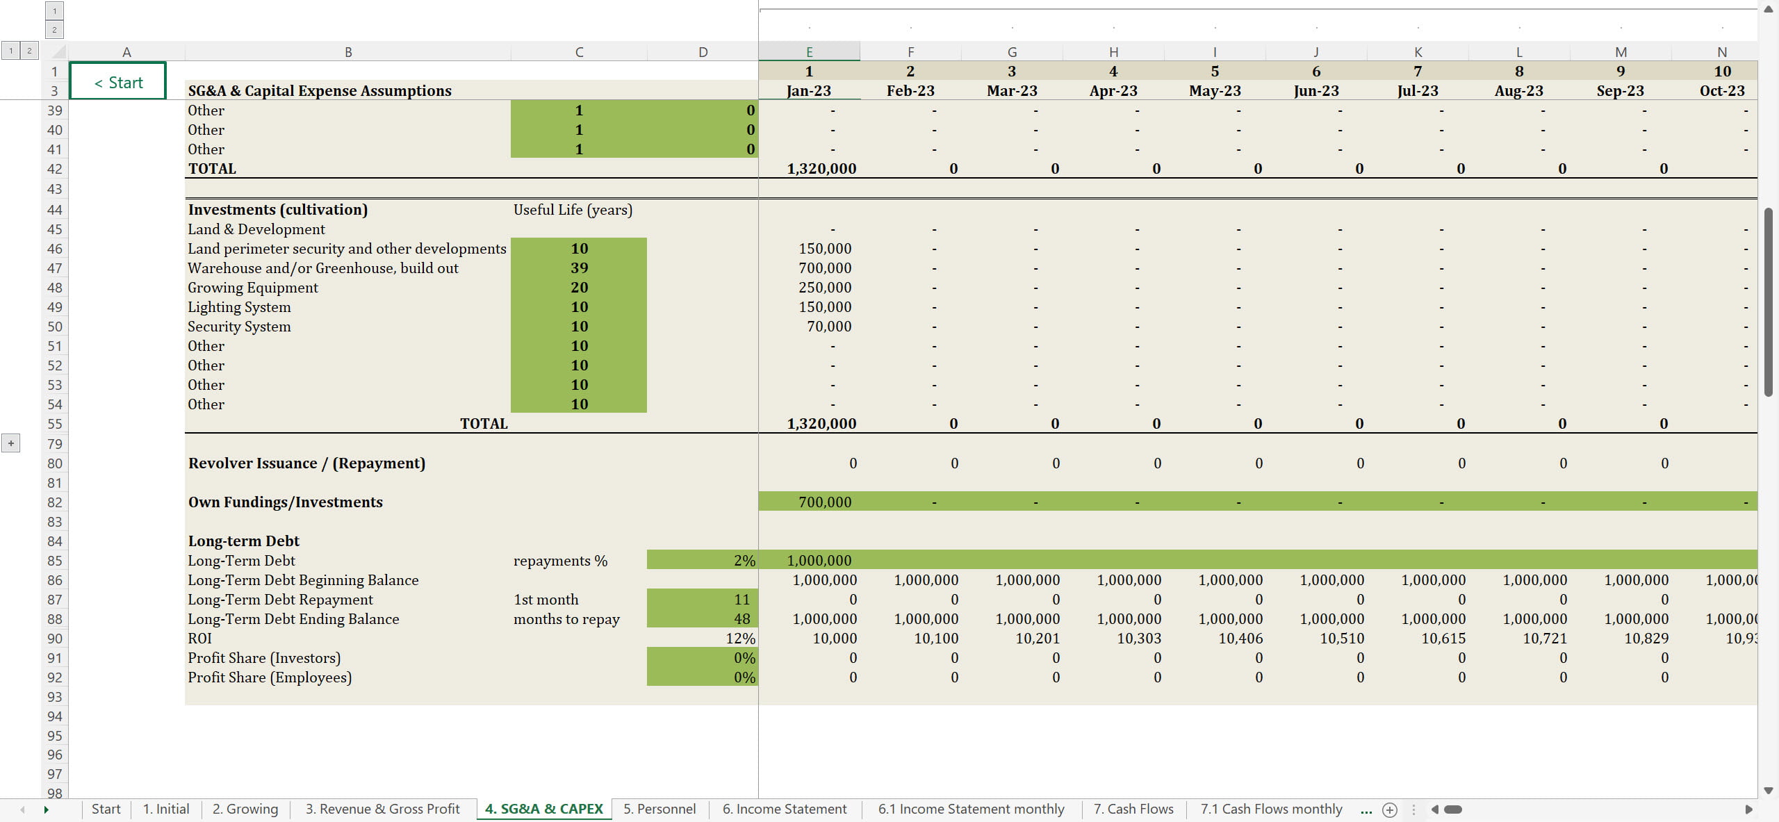Select column E header
The width and height of the screenshot is (1779, 822).
(809, 52)
